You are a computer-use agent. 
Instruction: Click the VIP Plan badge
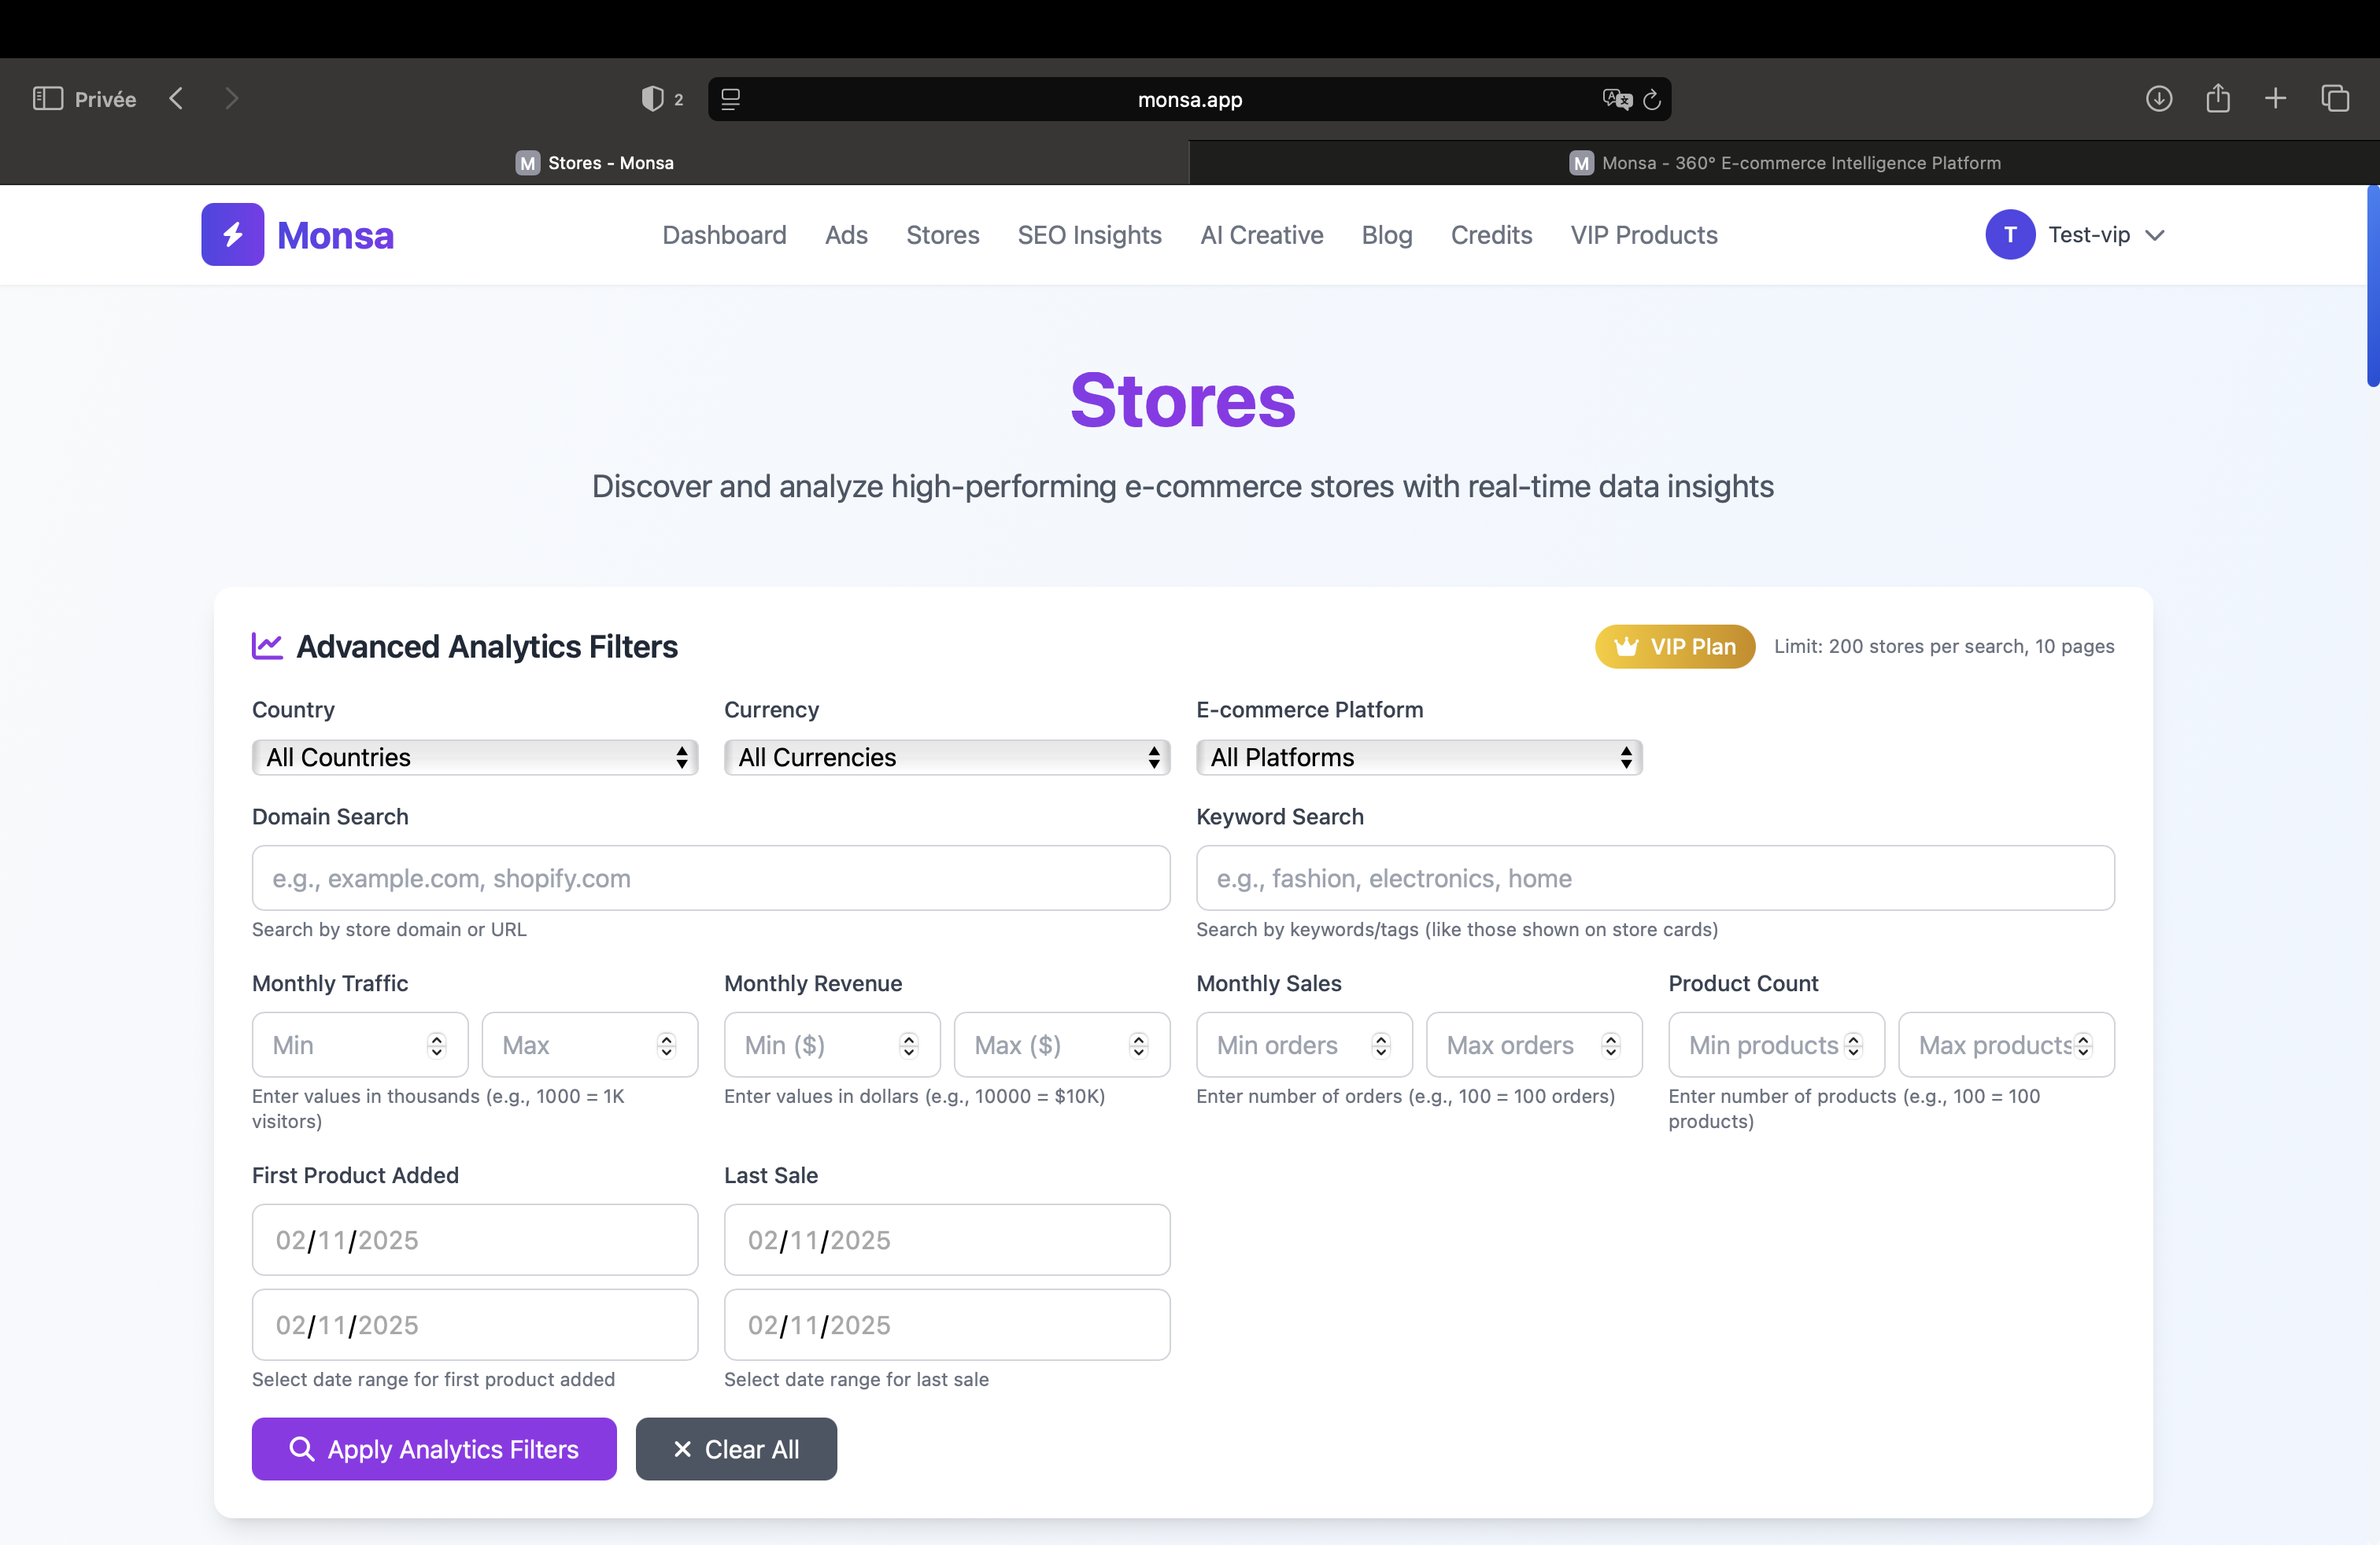[1675, 646]
